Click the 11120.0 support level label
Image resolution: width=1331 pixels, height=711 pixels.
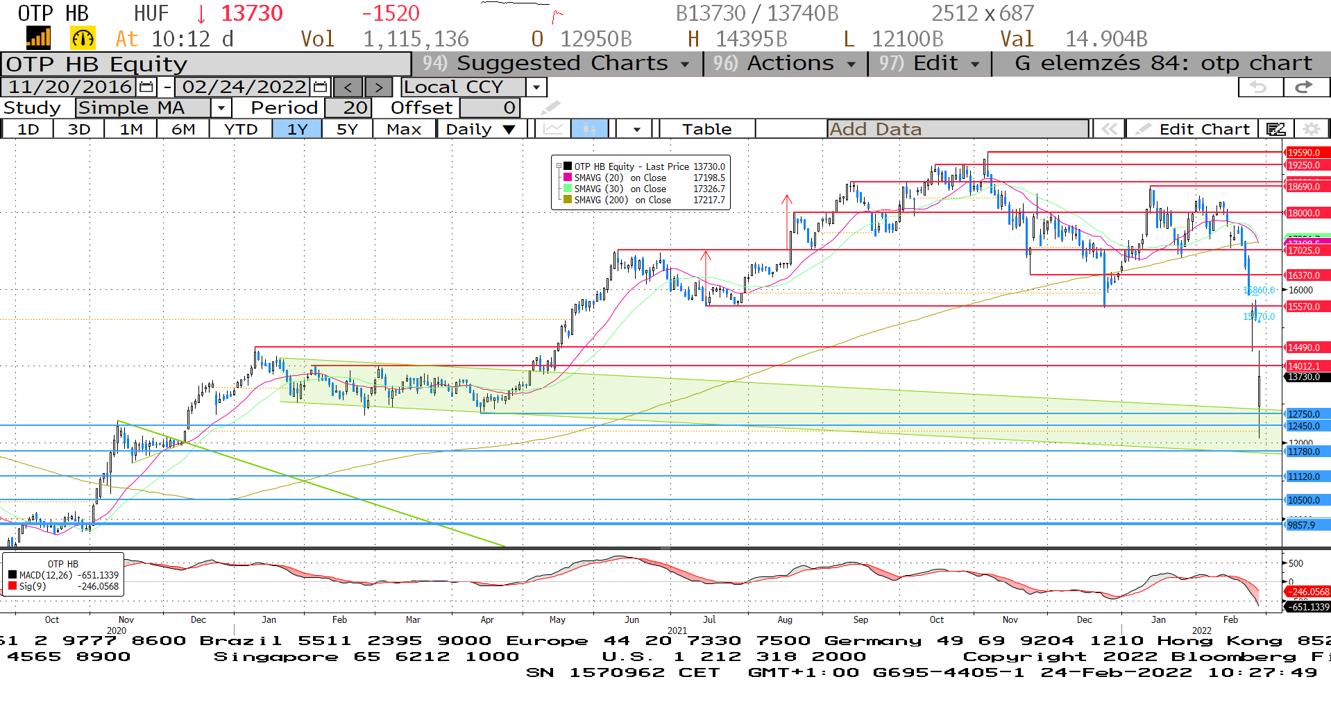point(1307,477)
